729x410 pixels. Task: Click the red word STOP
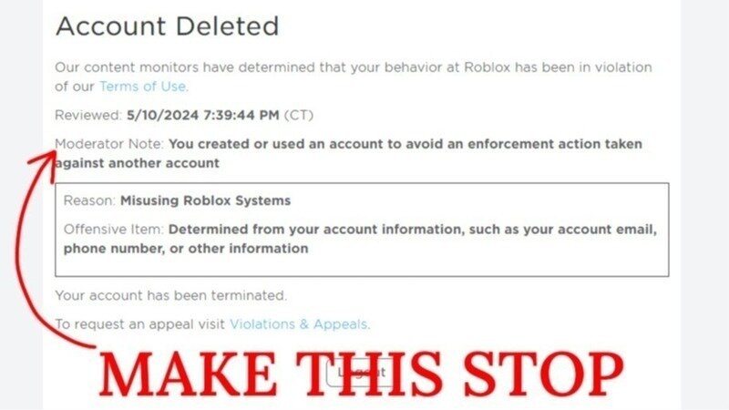(x=543, y=374)
